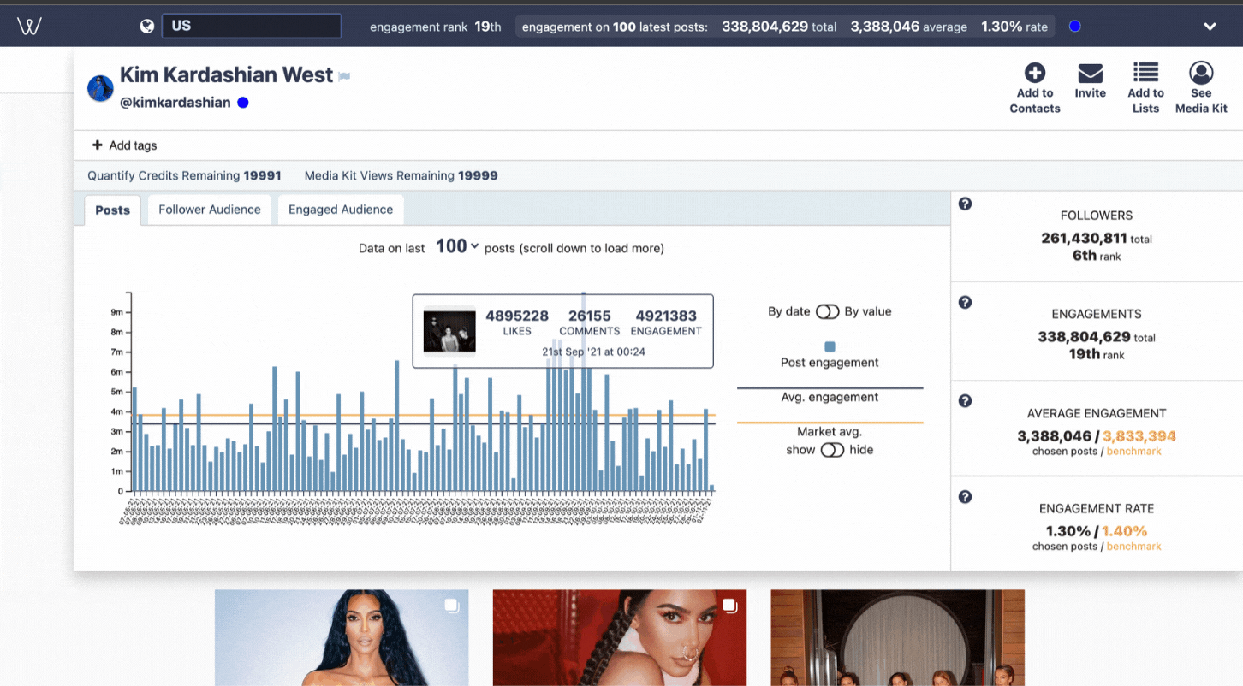This screenshot has height=686, width=1243.
Task: Toggle Market avg. show/hide switch
Action: 832,450
